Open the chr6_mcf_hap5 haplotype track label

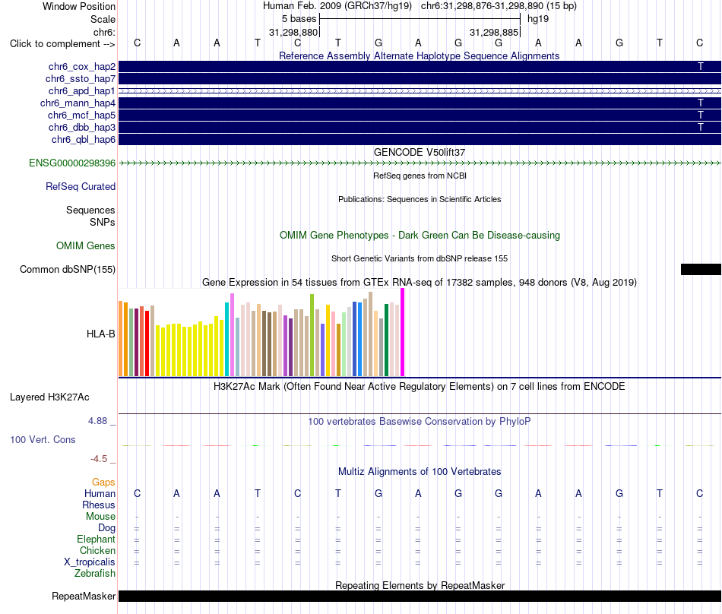coord(81,115)
